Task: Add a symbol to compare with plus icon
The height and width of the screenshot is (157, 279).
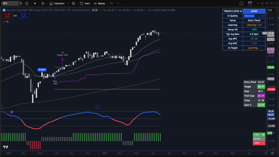Action: coord(27,3)
